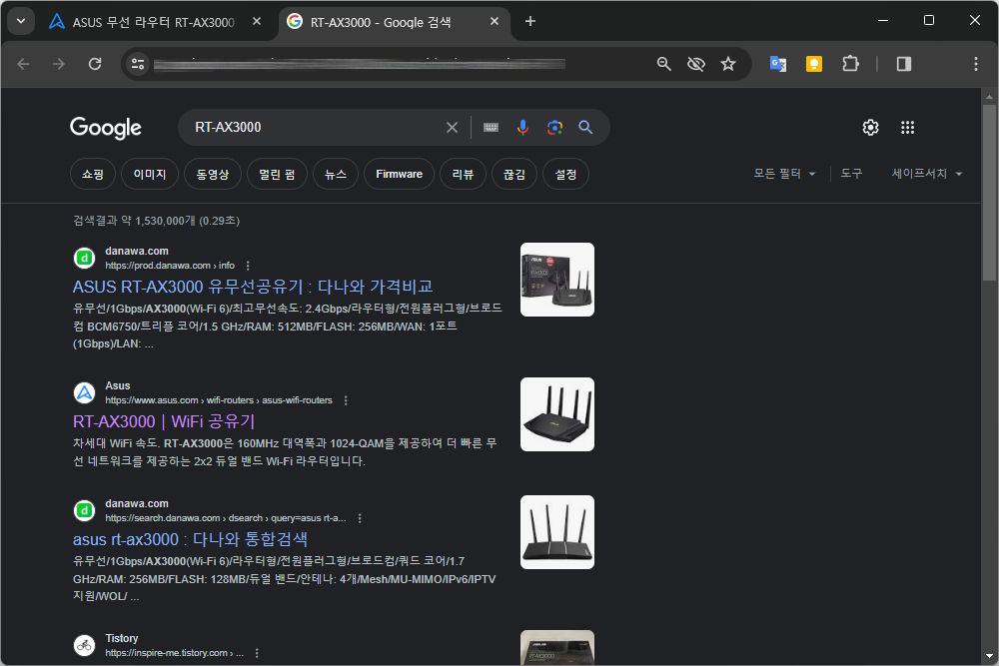Open the Google Translate extension

778,64
